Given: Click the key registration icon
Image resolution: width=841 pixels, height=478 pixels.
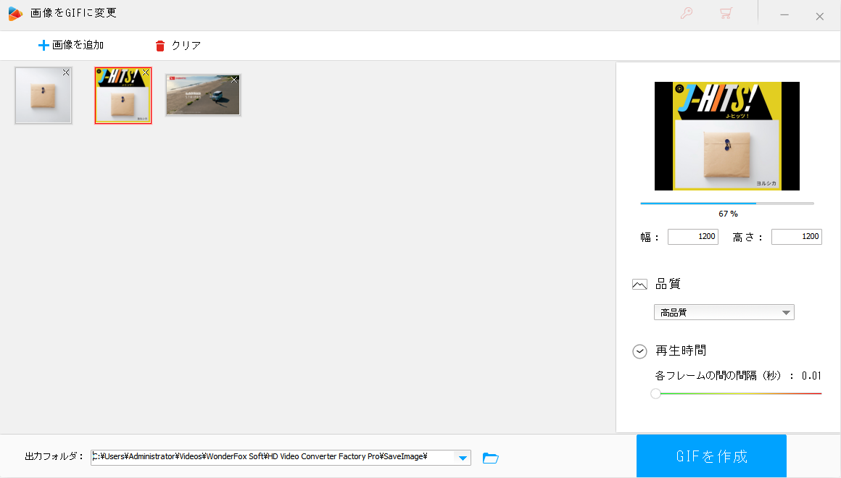Looking at the screenshot, I should (x=686, y=14).
